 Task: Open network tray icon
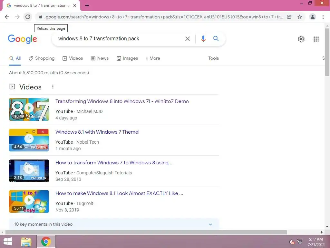pos(300,242)
